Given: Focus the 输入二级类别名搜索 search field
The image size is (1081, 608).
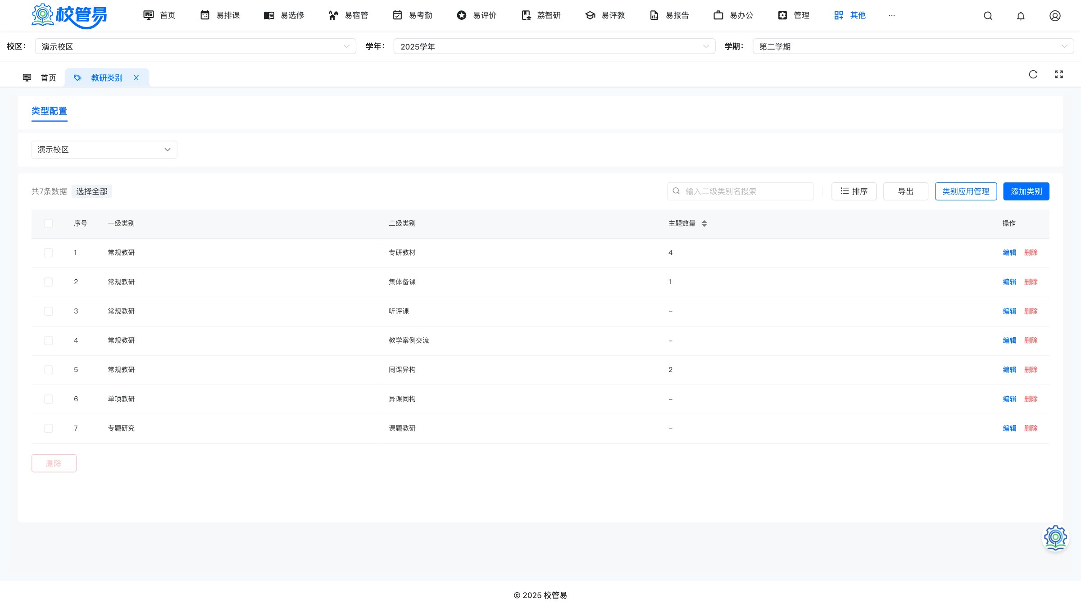Looking at the screenshot, I should point(740,191).
